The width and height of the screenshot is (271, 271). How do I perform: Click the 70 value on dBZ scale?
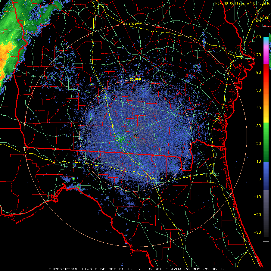[259, 55]
